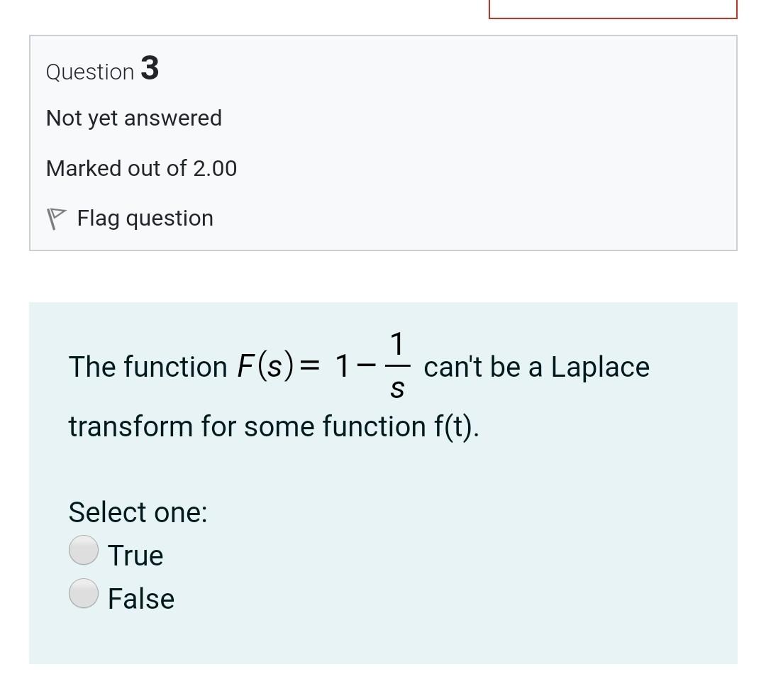Click the Question 3 heading
The height and width of the screenshot is (679, 766).
101,70
